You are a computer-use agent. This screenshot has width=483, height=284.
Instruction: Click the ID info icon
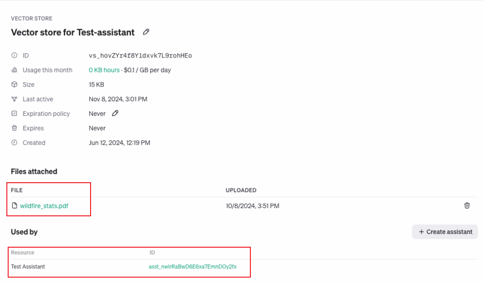pos(14,56)
